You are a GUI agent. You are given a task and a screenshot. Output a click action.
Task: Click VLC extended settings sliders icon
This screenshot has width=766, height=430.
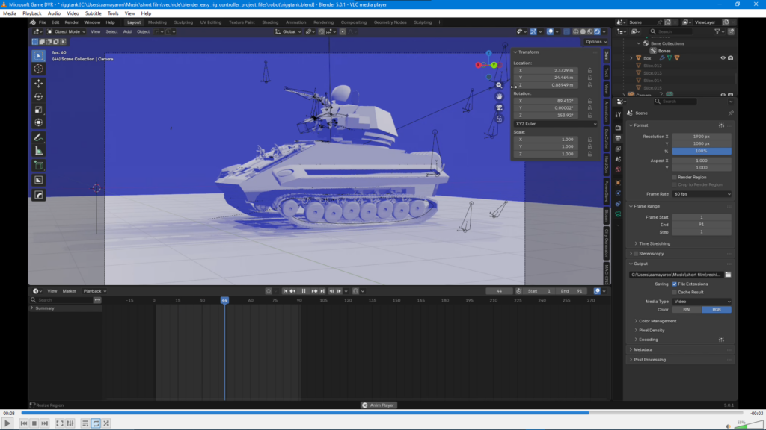point(70,423)
